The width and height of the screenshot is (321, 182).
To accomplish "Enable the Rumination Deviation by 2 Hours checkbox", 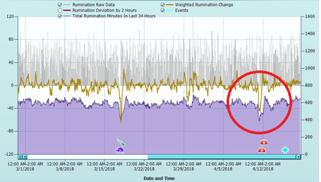I will pos(60,11).
